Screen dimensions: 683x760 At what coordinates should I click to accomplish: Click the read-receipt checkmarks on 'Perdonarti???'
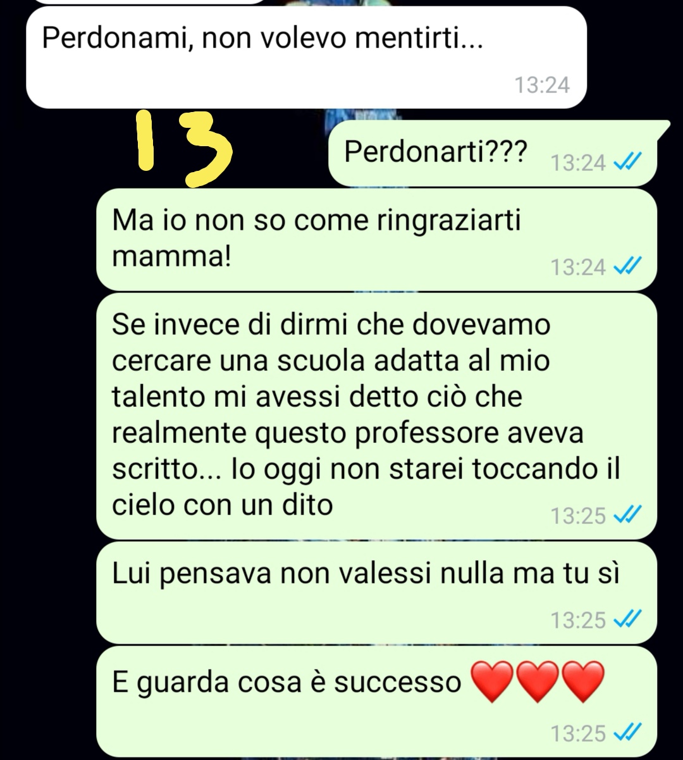[x=629, y=163]
